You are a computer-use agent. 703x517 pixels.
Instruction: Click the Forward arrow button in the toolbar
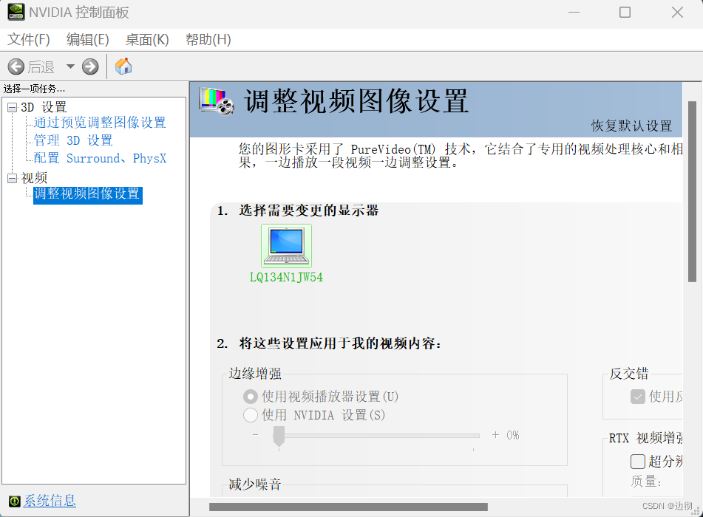[x=90, y=66]
